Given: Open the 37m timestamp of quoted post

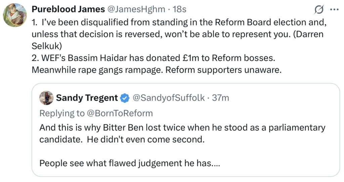Looking at the screenshot, I should pyautogui.click(x=220, y=98).
